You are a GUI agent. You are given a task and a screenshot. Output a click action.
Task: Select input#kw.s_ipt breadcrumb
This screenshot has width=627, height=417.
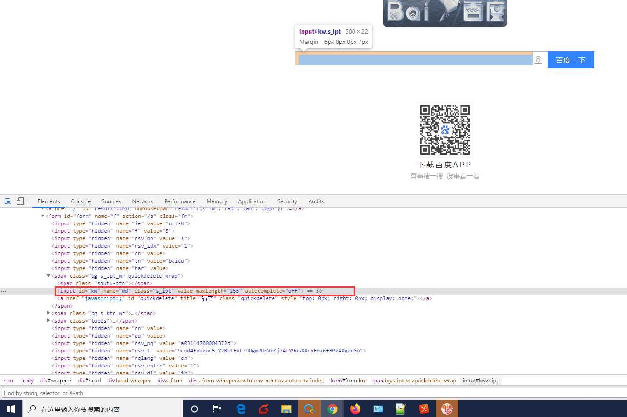pos(481,381)
